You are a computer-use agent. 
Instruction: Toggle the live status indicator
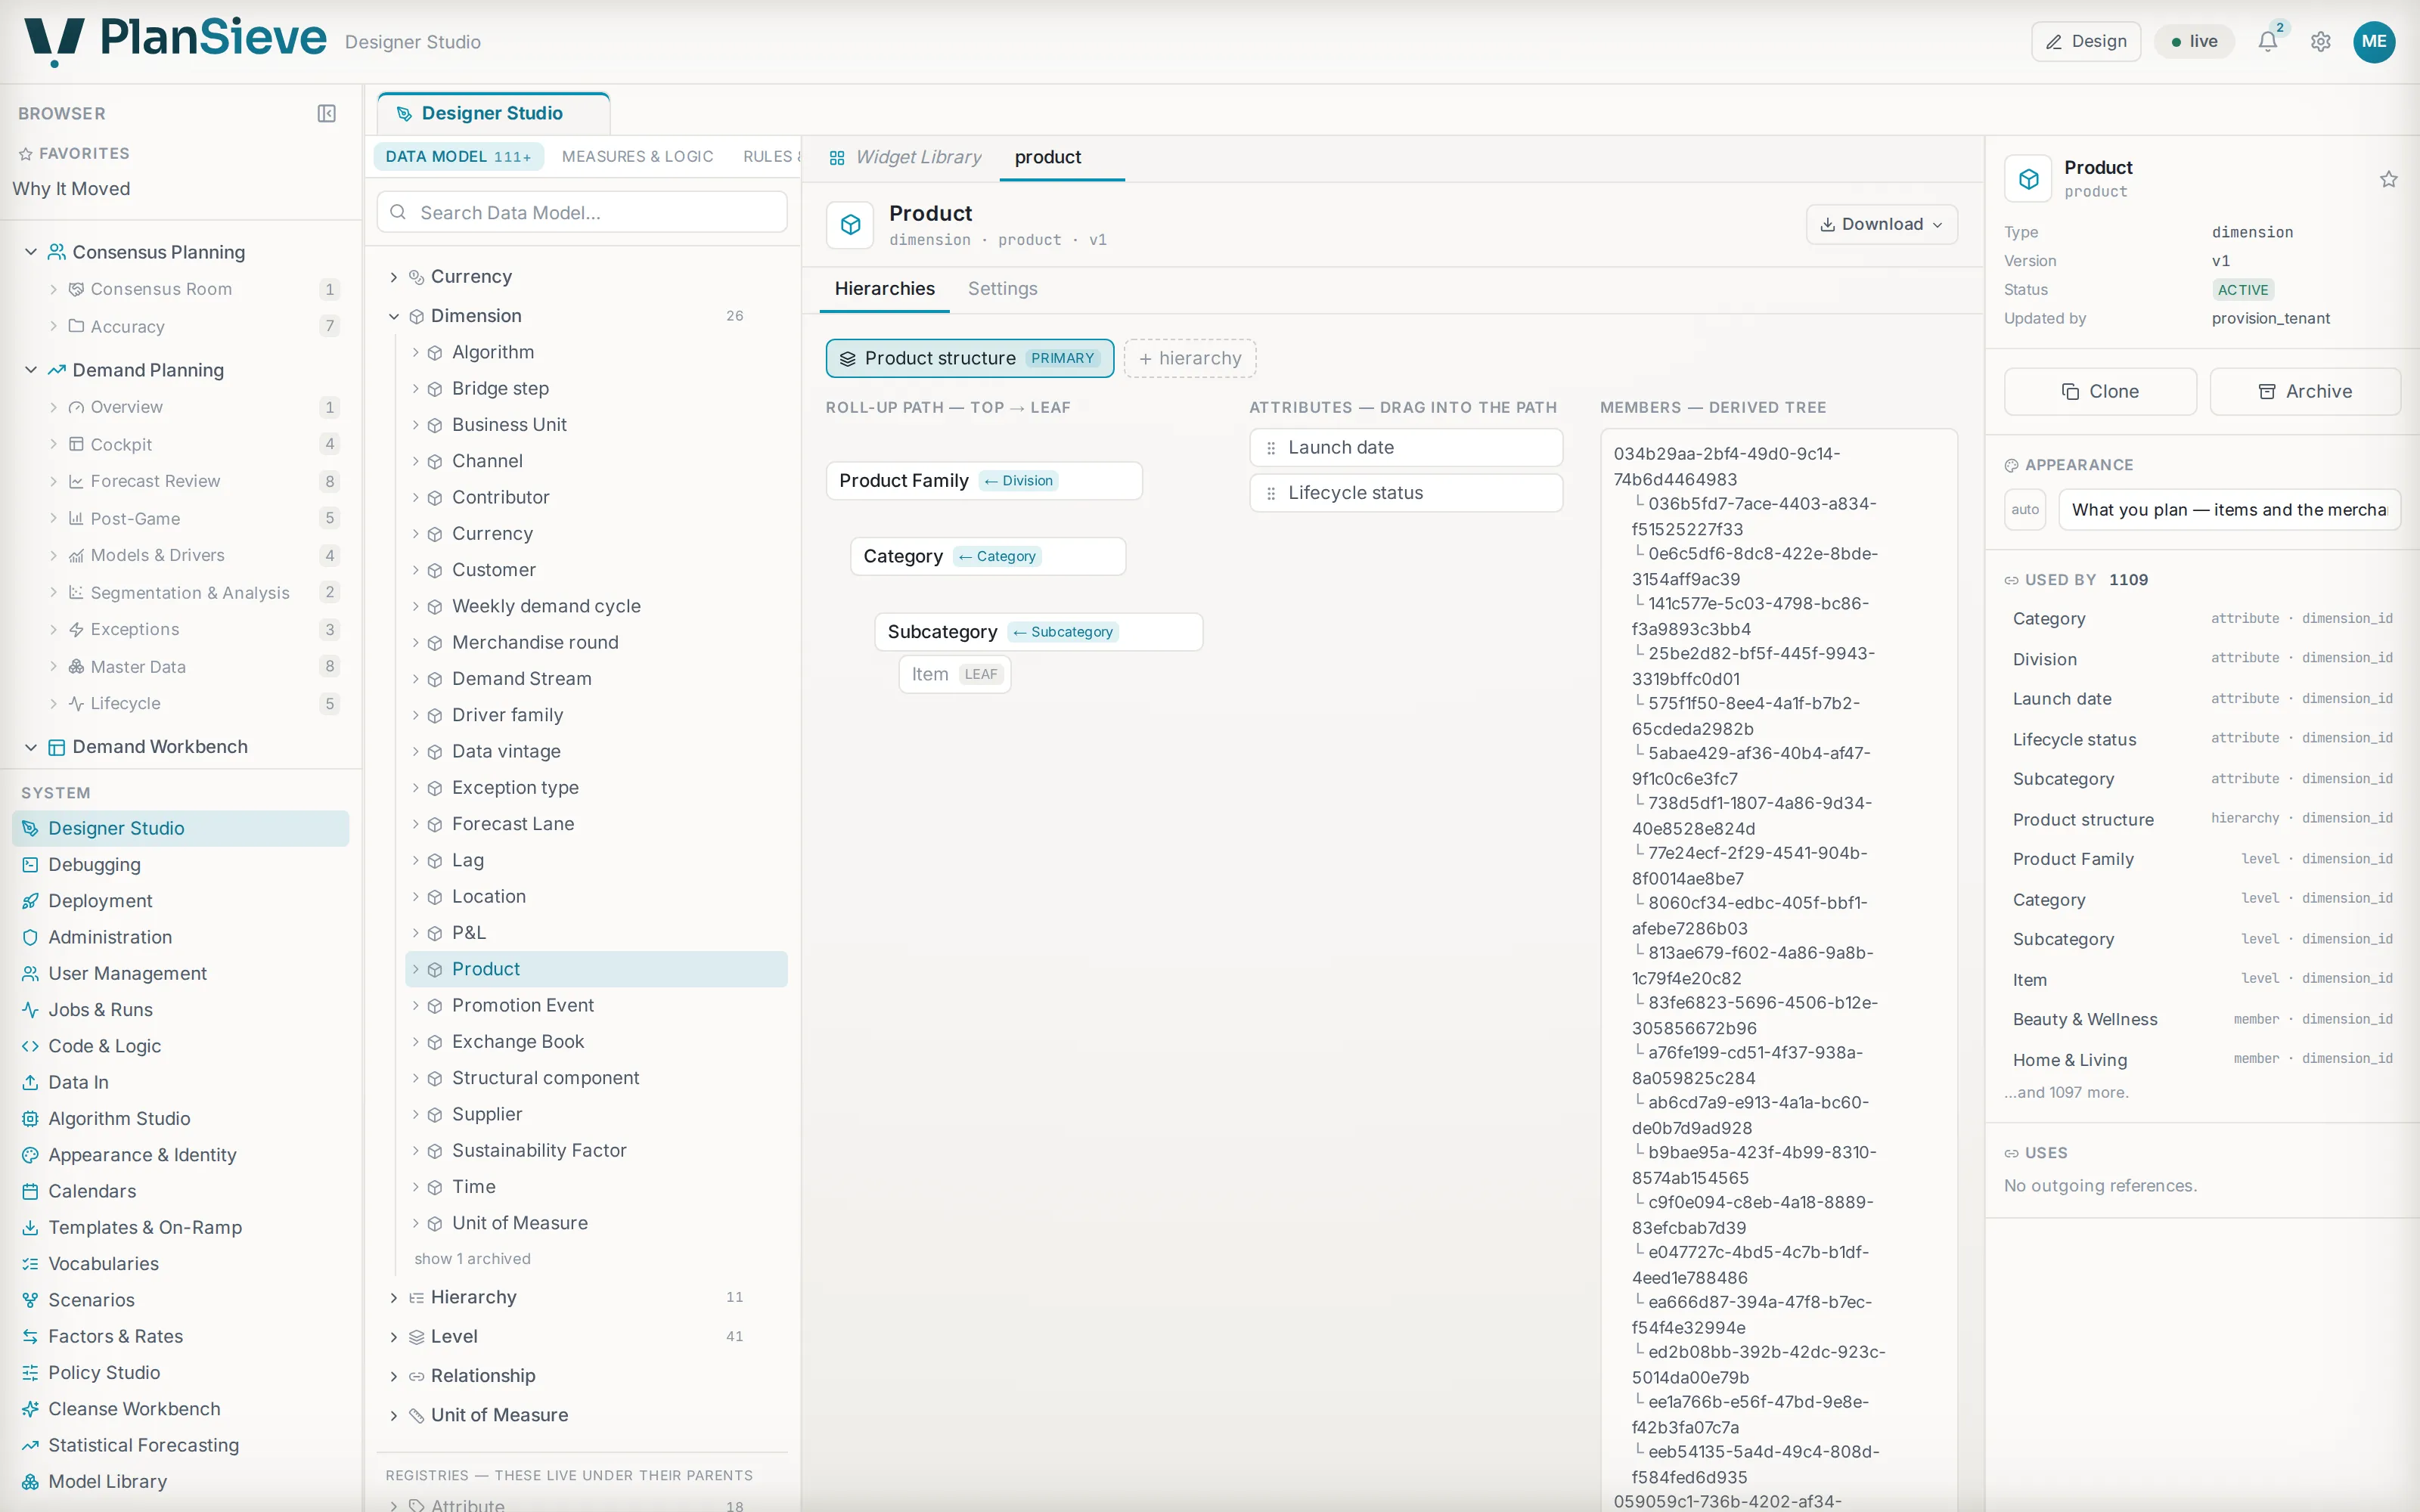2194,41
